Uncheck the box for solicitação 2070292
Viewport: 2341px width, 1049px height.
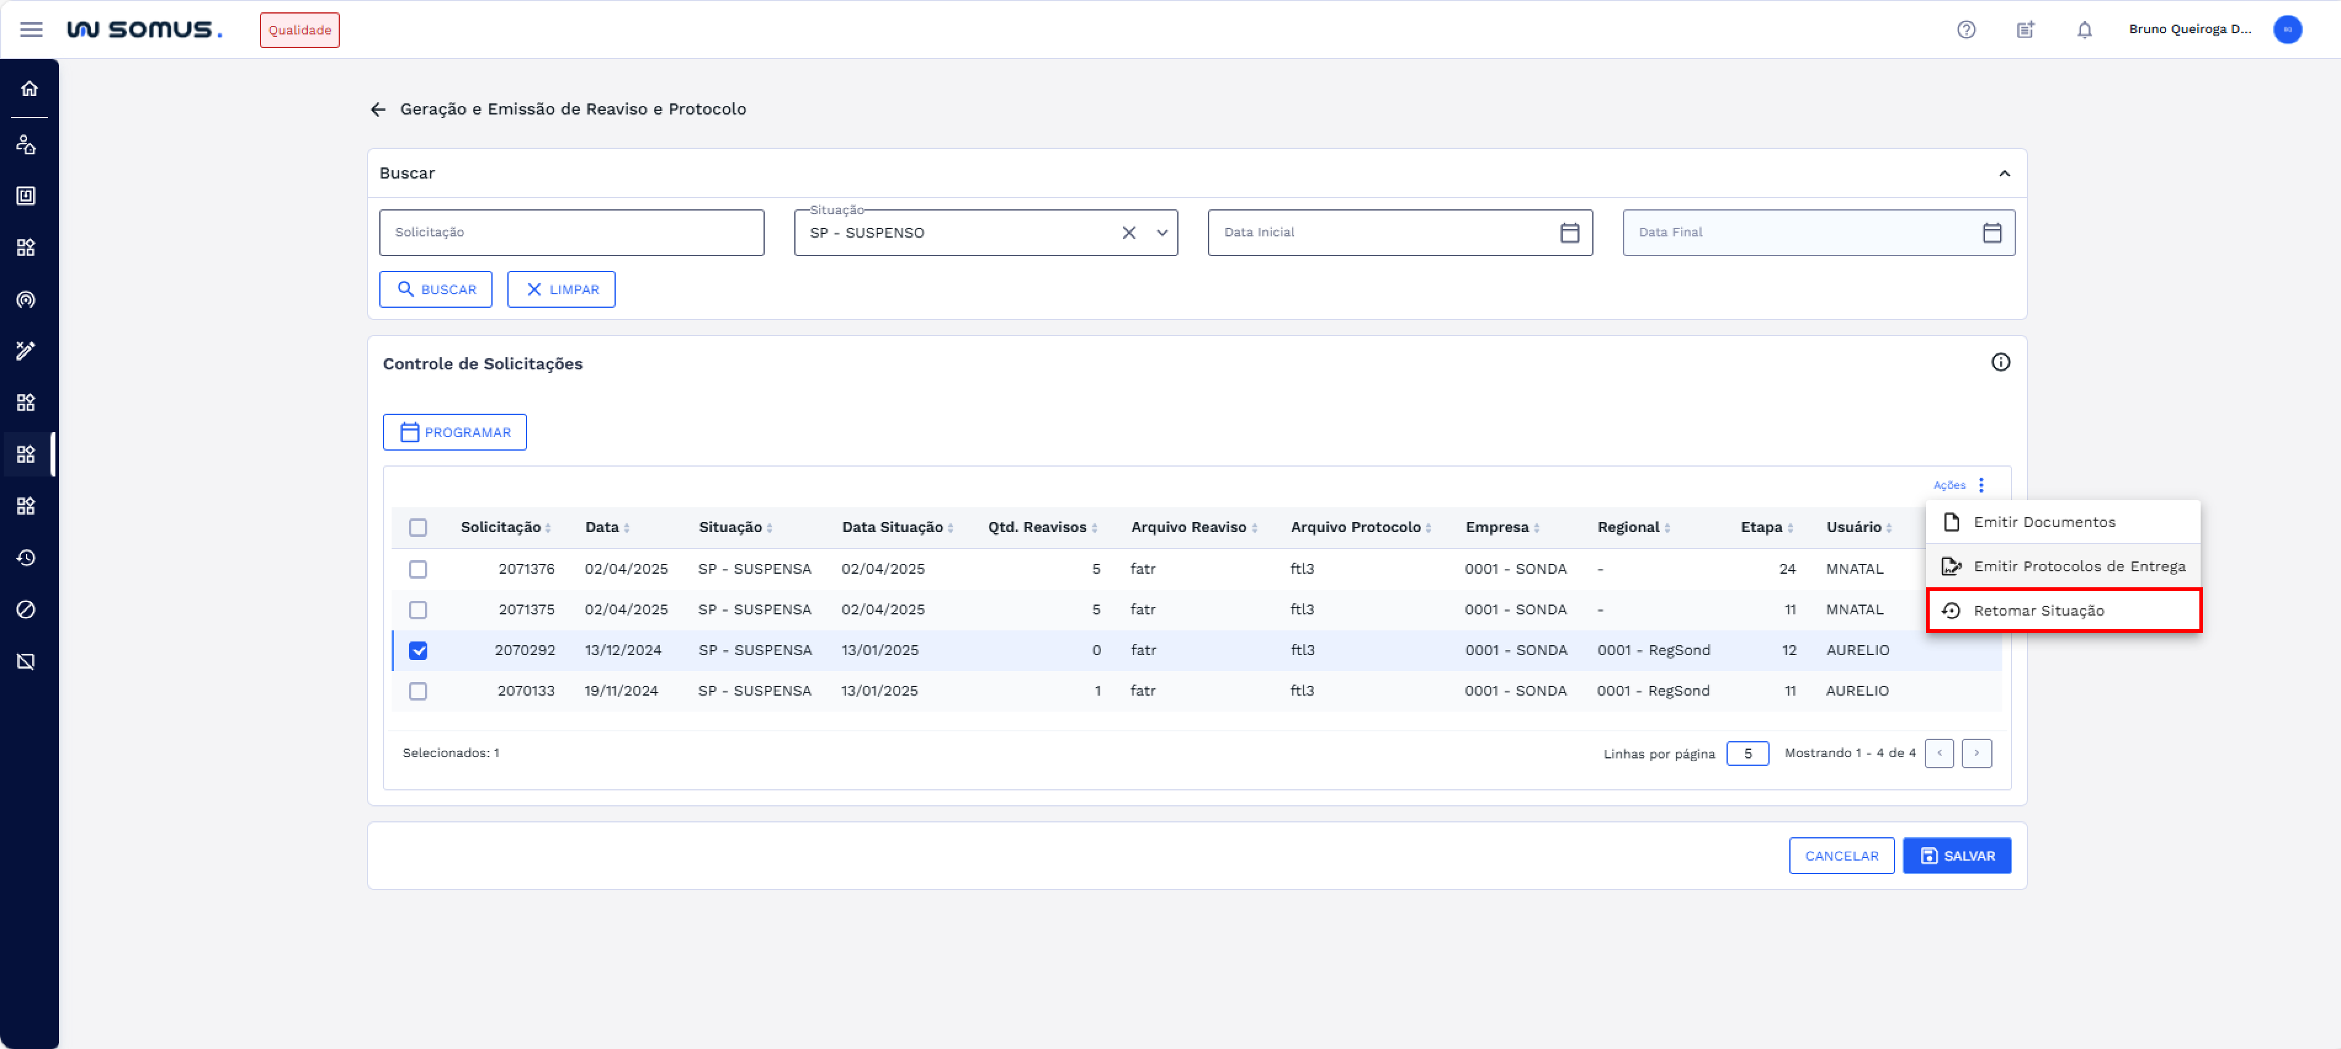point(418,650)
